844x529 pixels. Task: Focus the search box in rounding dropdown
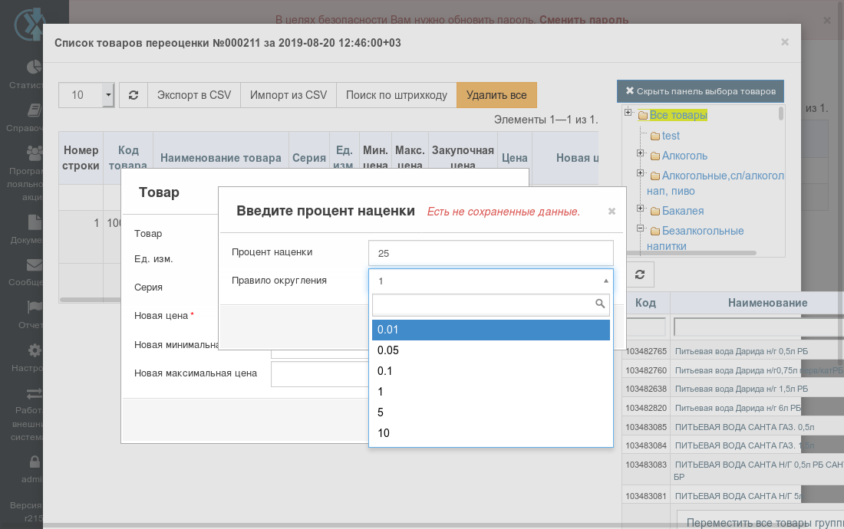tap(491, 305)
